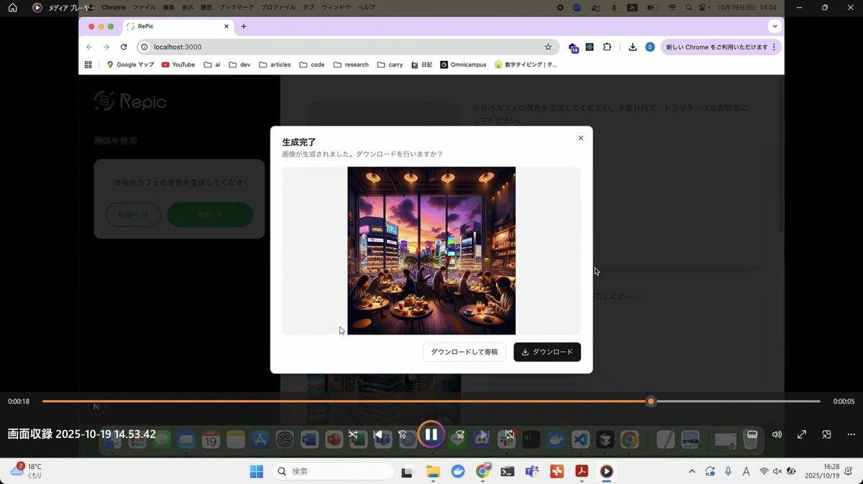Open the code bookmark folder
Viewport: 863px width, 484px height.
[312, 65]
